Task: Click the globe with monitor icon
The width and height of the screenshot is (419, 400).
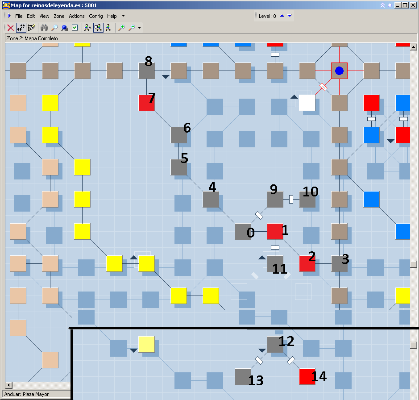Action: click(x=65, y=28)
